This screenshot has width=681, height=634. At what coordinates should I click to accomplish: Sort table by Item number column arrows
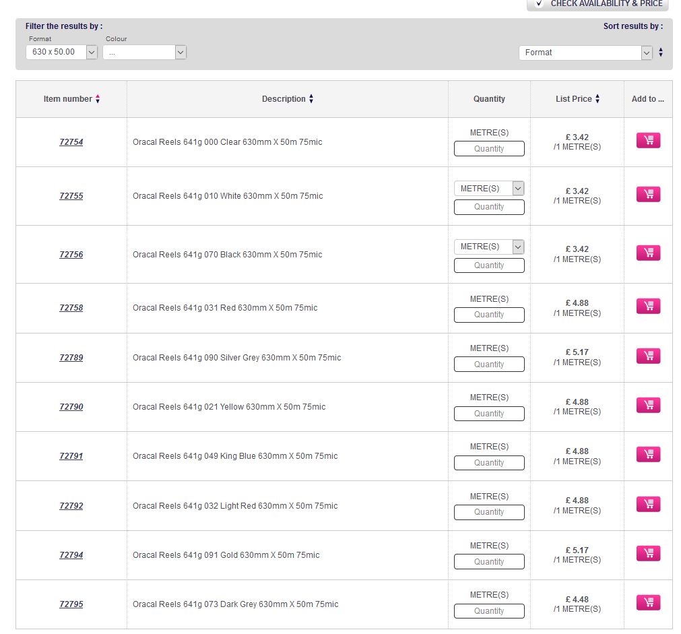[x=98, y=99]
